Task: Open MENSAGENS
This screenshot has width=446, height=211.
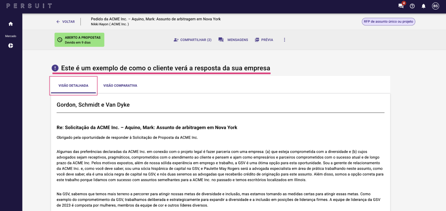Action: (233, 40)
